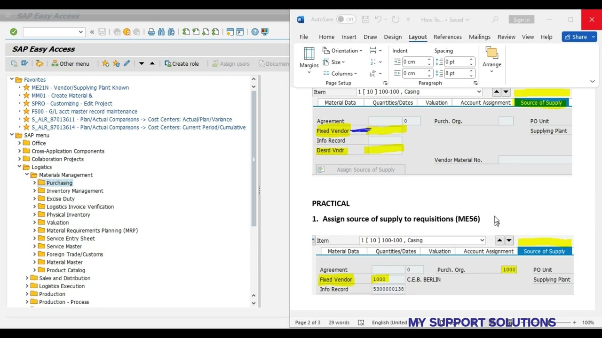The image size is (602, 338).
Task: Click the Sign in button
Action: [x=521, y=20]
